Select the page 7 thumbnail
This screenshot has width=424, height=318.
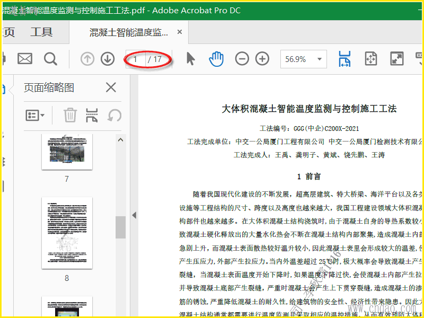[x=67, y=152]
